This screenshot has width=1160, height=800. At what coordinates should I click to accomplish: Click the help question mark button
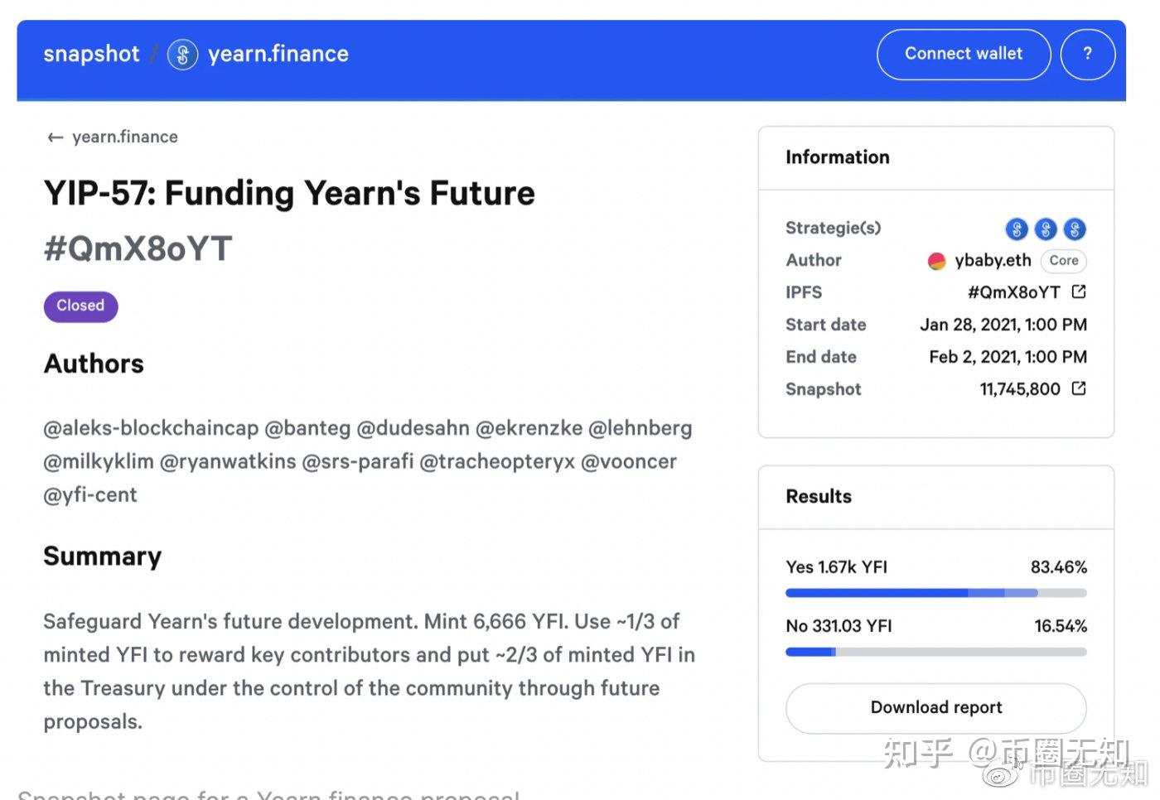pos(1087,55)
